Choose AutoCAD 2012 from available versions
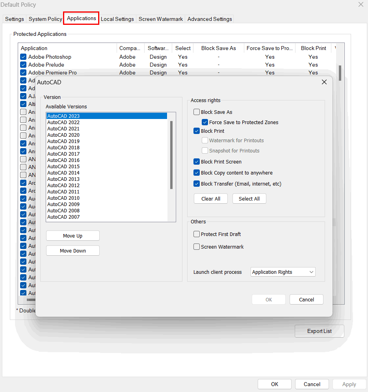 pyautogui.click(x=63, y=186)
